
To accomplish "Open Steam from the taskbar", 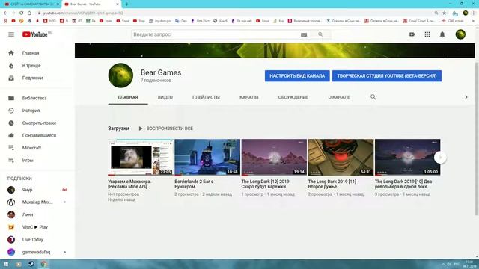I will (31, 264).
